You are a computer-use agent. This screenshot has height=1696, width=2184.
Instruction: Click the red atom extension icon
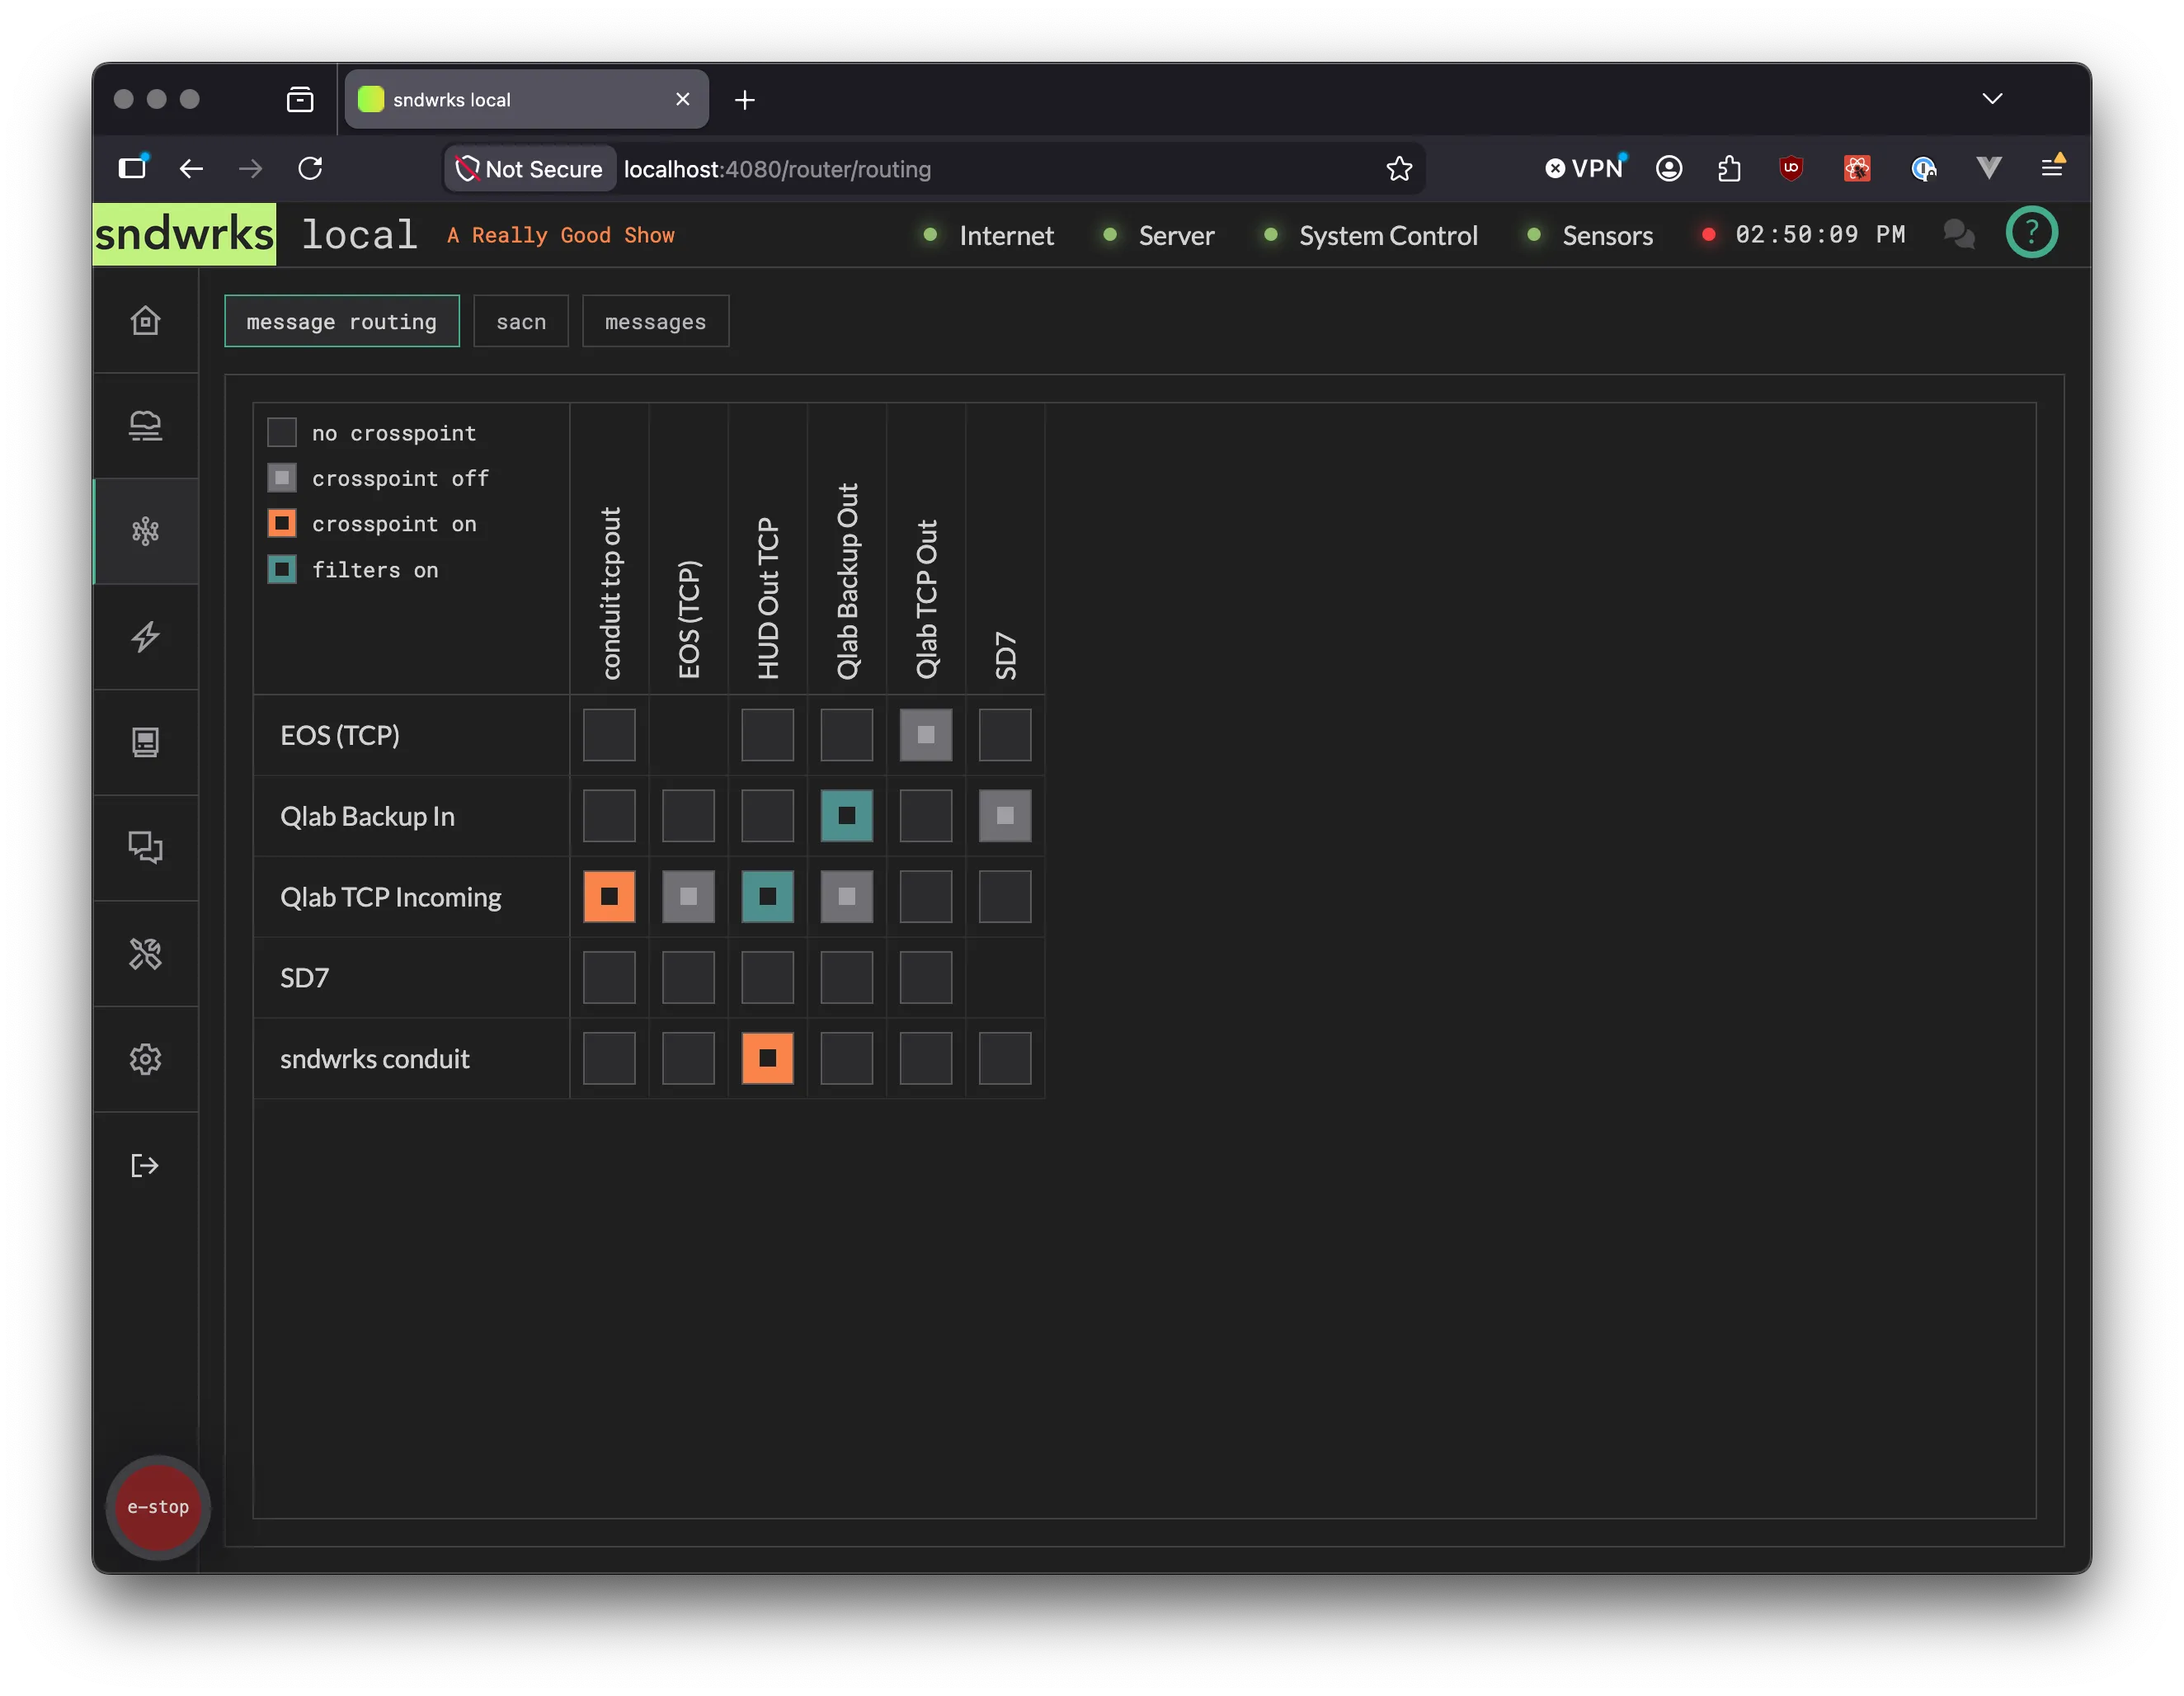[1857, 168]
